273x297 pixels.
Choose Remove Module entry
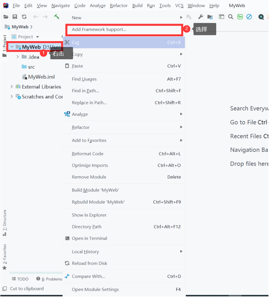pos(124,177)
